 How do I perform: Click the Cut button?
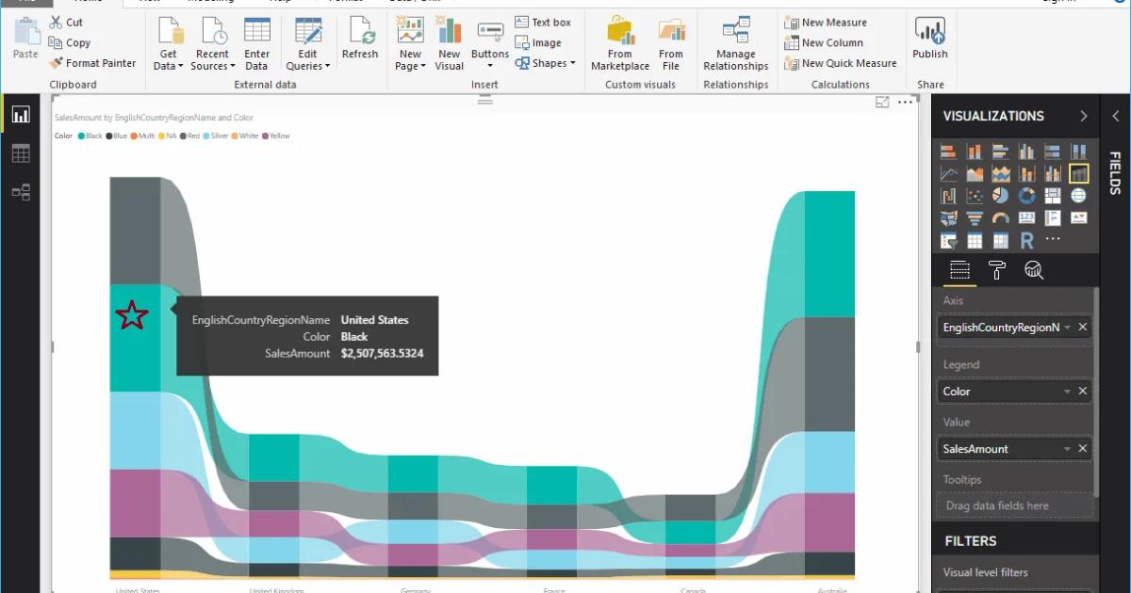(x=66, y=22)
